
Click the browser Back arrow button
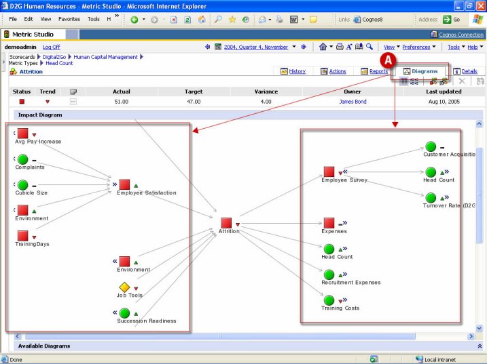pos(134,20)
